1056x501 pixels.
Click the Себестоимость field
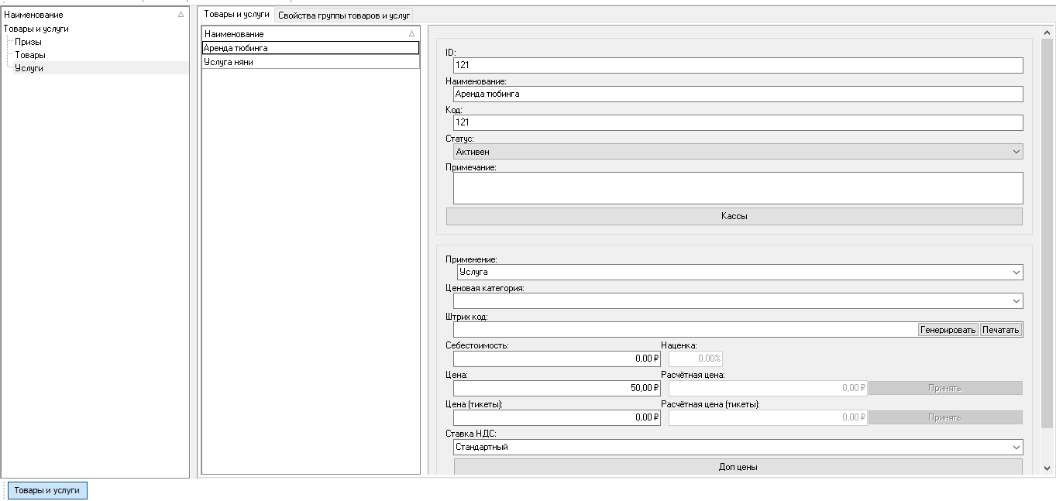point(556,359)
